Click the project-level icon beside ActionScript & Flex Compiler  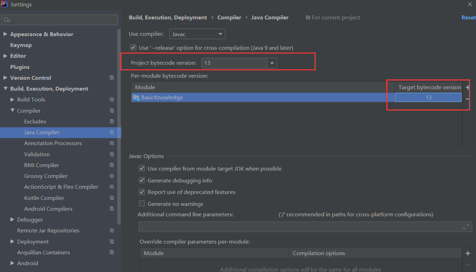coord(112,187)
